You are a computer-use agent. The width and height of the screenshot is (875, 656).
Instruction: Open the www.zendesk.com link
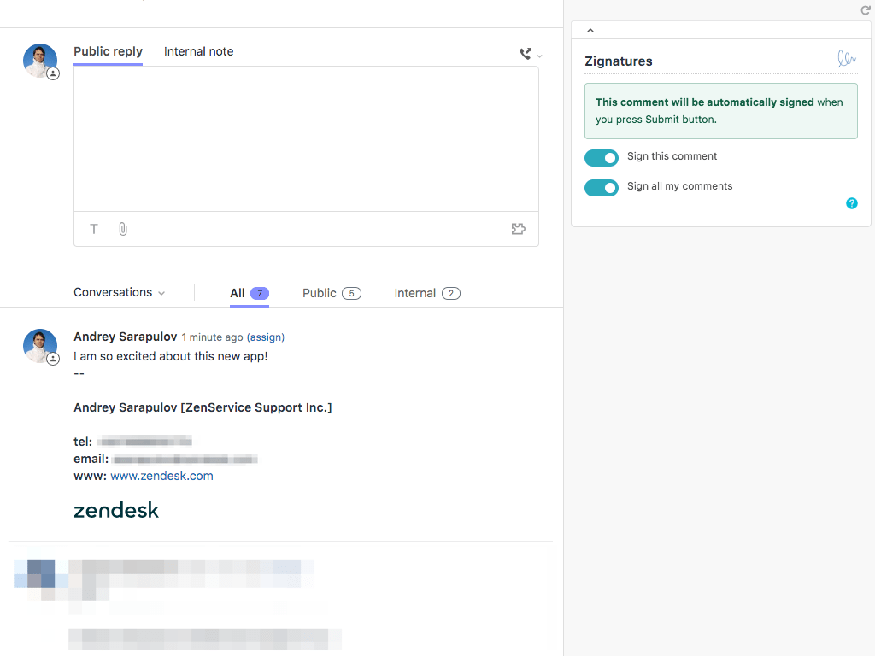pos(161,476)
